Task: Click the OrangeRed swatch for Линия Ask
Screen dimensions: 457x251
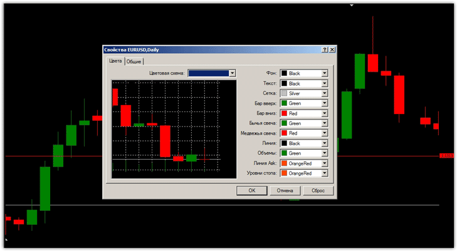Action: pyautogui.click(x=284, y=163)
